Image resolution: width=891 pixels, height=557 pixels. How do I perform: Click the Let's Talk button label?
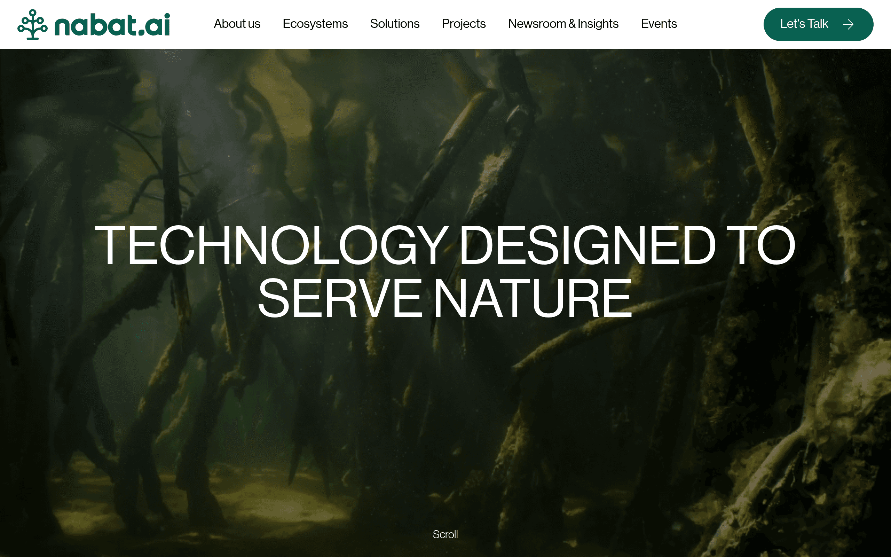[804, 24]
